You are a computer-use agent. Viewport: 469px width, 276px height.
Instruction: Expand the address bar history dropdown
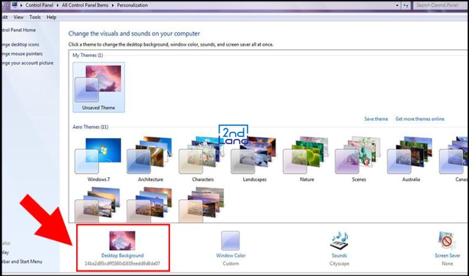[397, 6]
